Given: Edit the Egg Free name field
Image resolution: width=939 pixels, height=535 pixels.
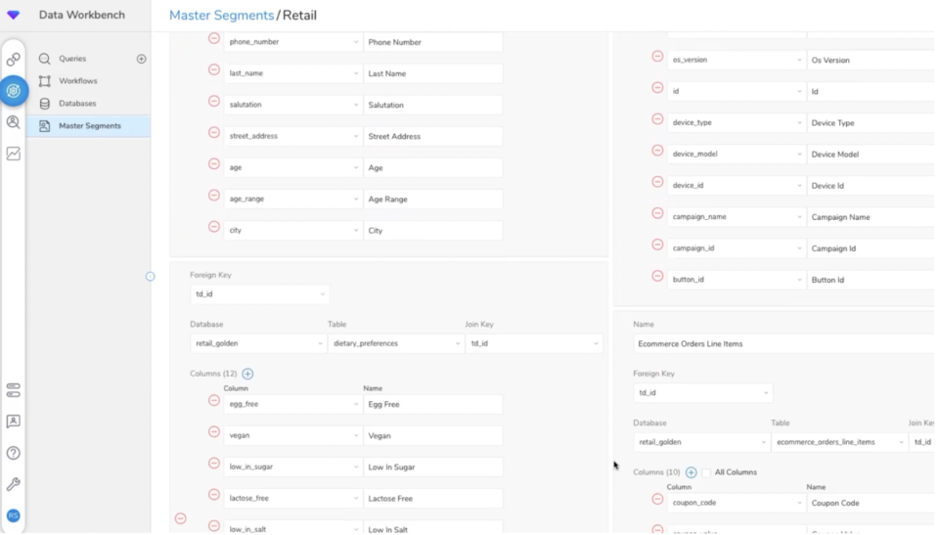Looking at the screenshot, I should [x=433, y=404].
